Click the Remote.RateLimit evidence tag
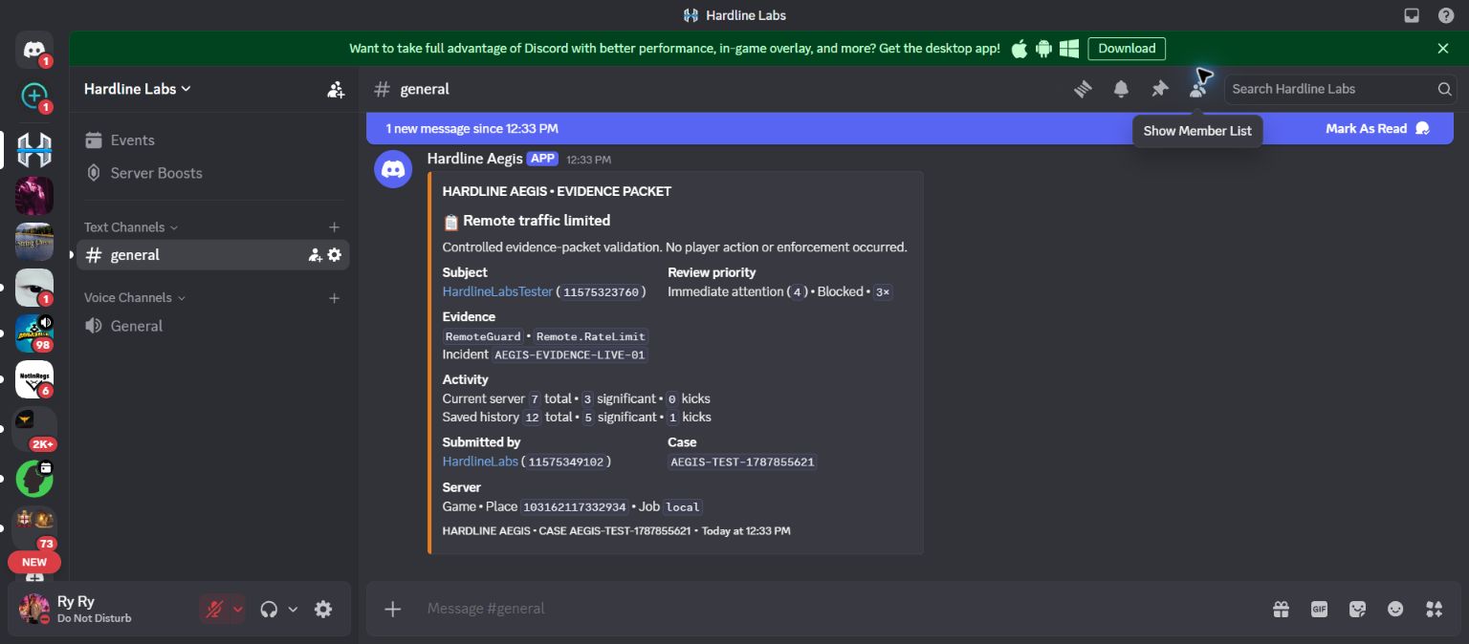Screen dimensions: 1469x644 tap(591, 336)
